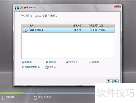Click the blue back arrow button
This screenshot has height=103, width=136.
coord(17,8)
